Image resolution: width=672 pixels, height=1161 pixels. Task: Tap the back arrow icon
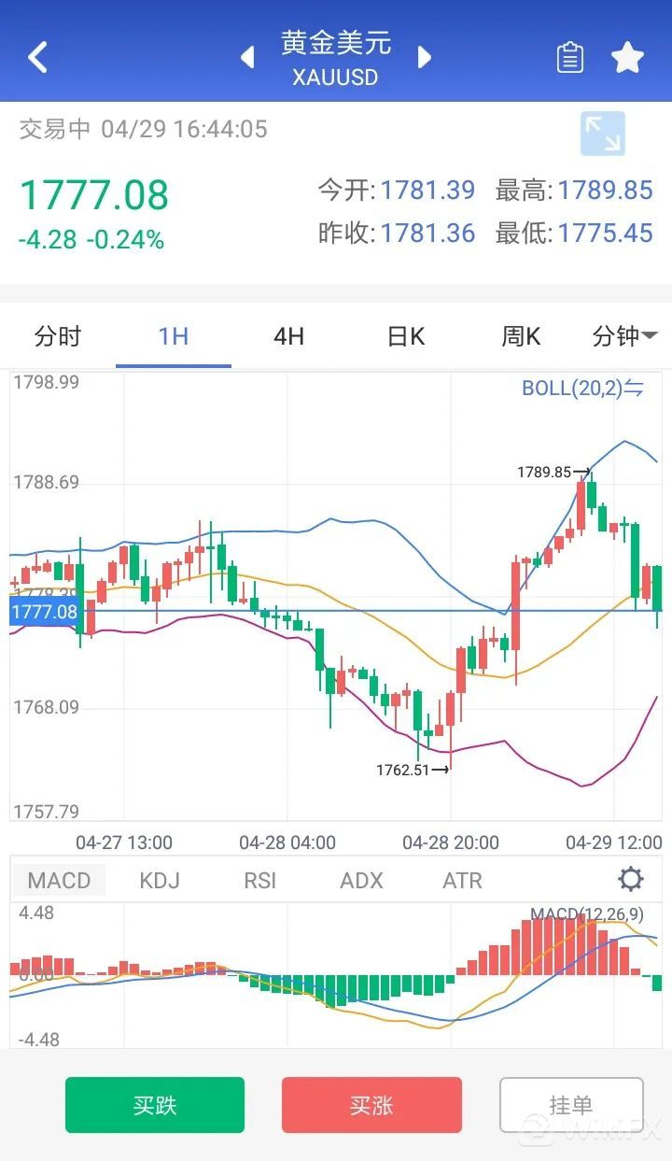(x=37, y=57)
